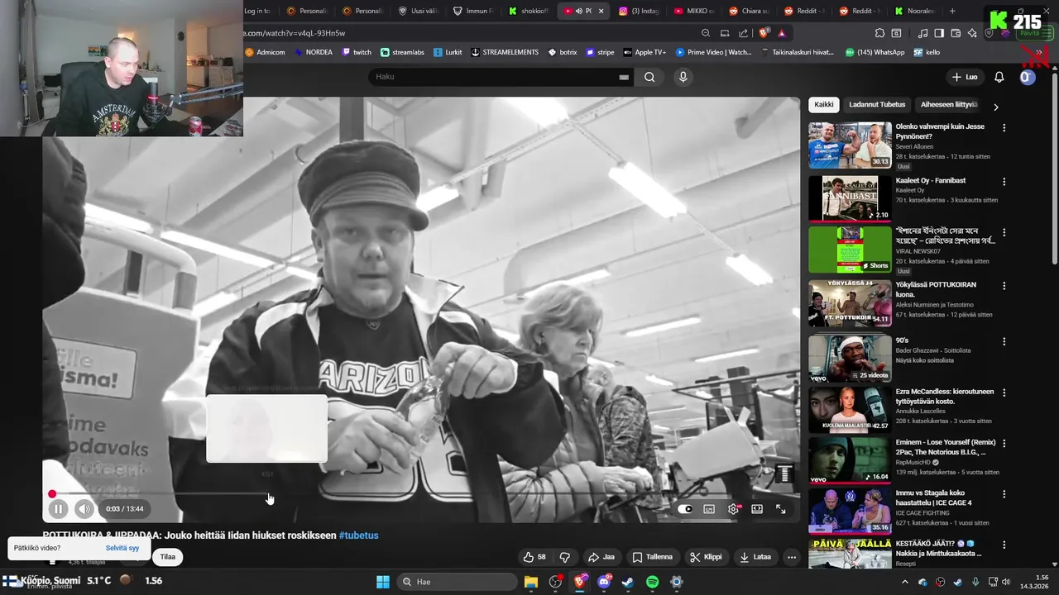Open Spotify from the taskbar
Viewport: 1059px width, 595px height.
pyautogui.click(x=652, y=582)
